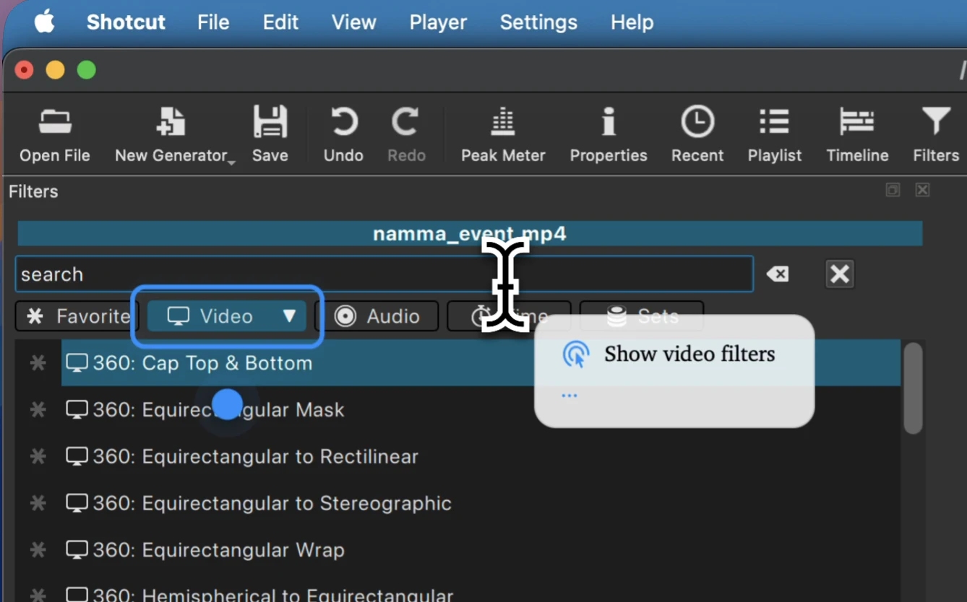The height and width of the screenshot is (602, 967).
Task: Favorite 360: Equirectangular to Rectilinear star
Action: pyautogui.click(x=38, y=456)
